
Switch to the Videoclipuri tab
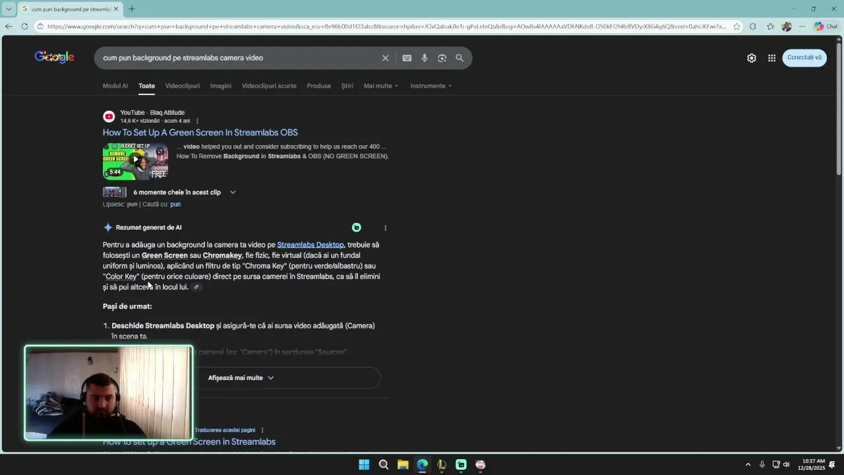point(183,86)
